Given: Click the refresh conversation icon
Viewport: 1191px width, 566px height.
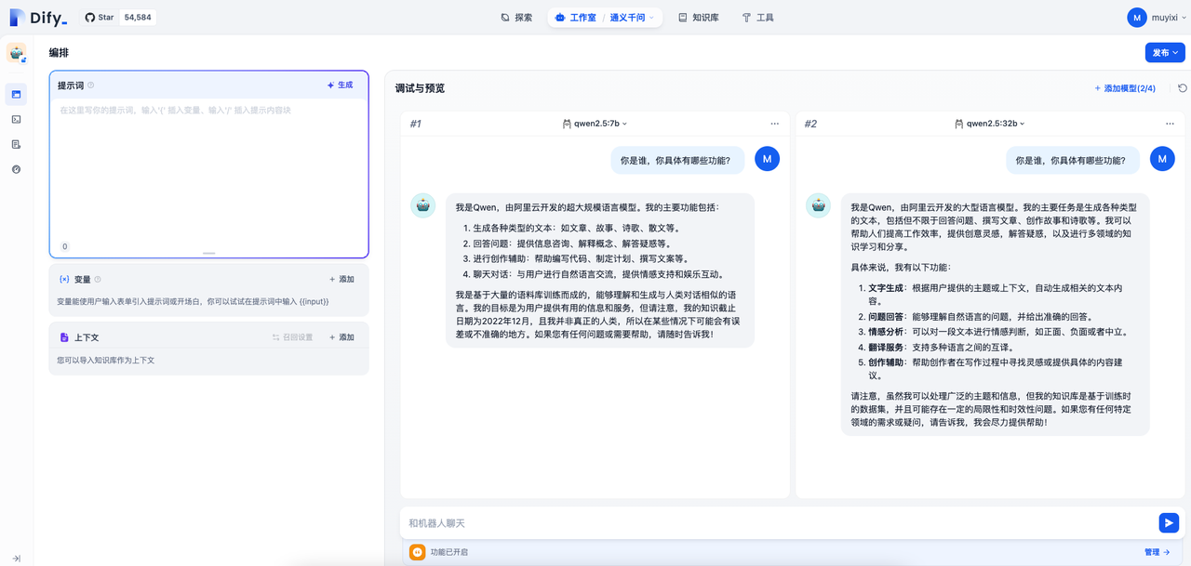Looking at the screenshot, I should click(1183, 88).
